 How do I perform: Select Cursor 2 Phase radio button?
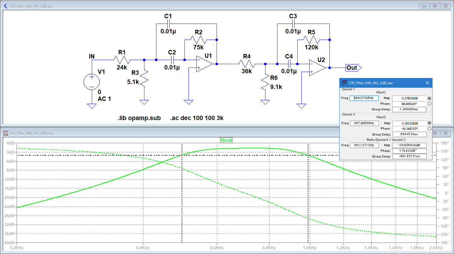(429, 129)
